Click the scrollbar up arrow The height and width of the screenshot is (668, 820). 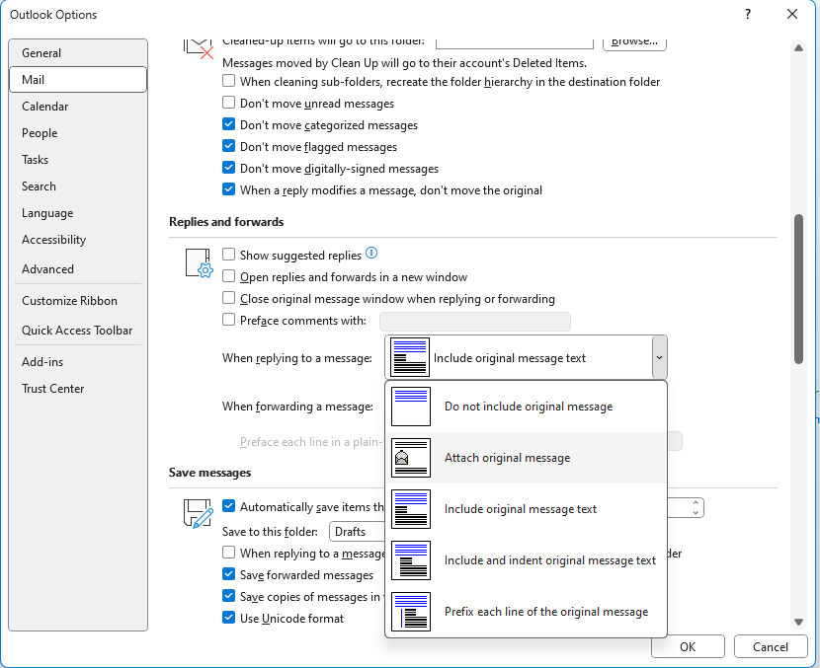click(x=798, y=48)
